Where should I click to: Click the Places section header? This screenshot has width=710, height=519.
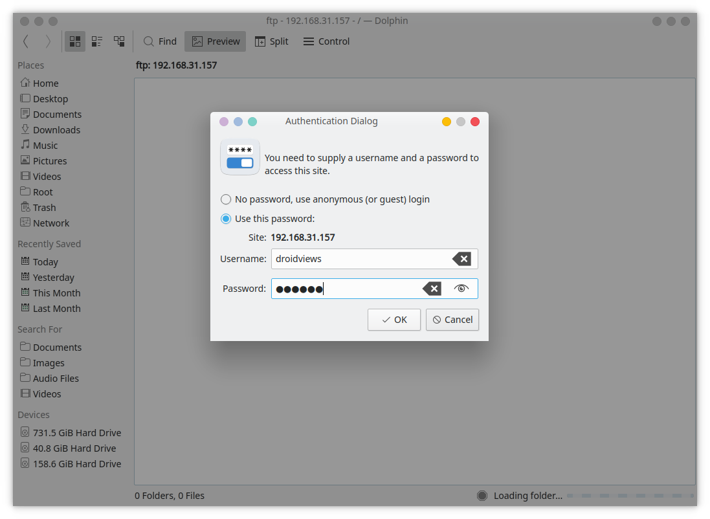click(31, 65)
